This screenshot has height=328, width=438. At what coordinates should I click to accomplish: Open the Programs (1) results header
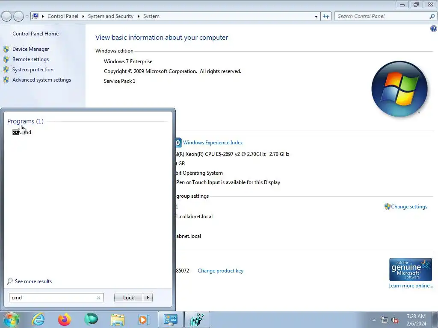coord(25,121)
